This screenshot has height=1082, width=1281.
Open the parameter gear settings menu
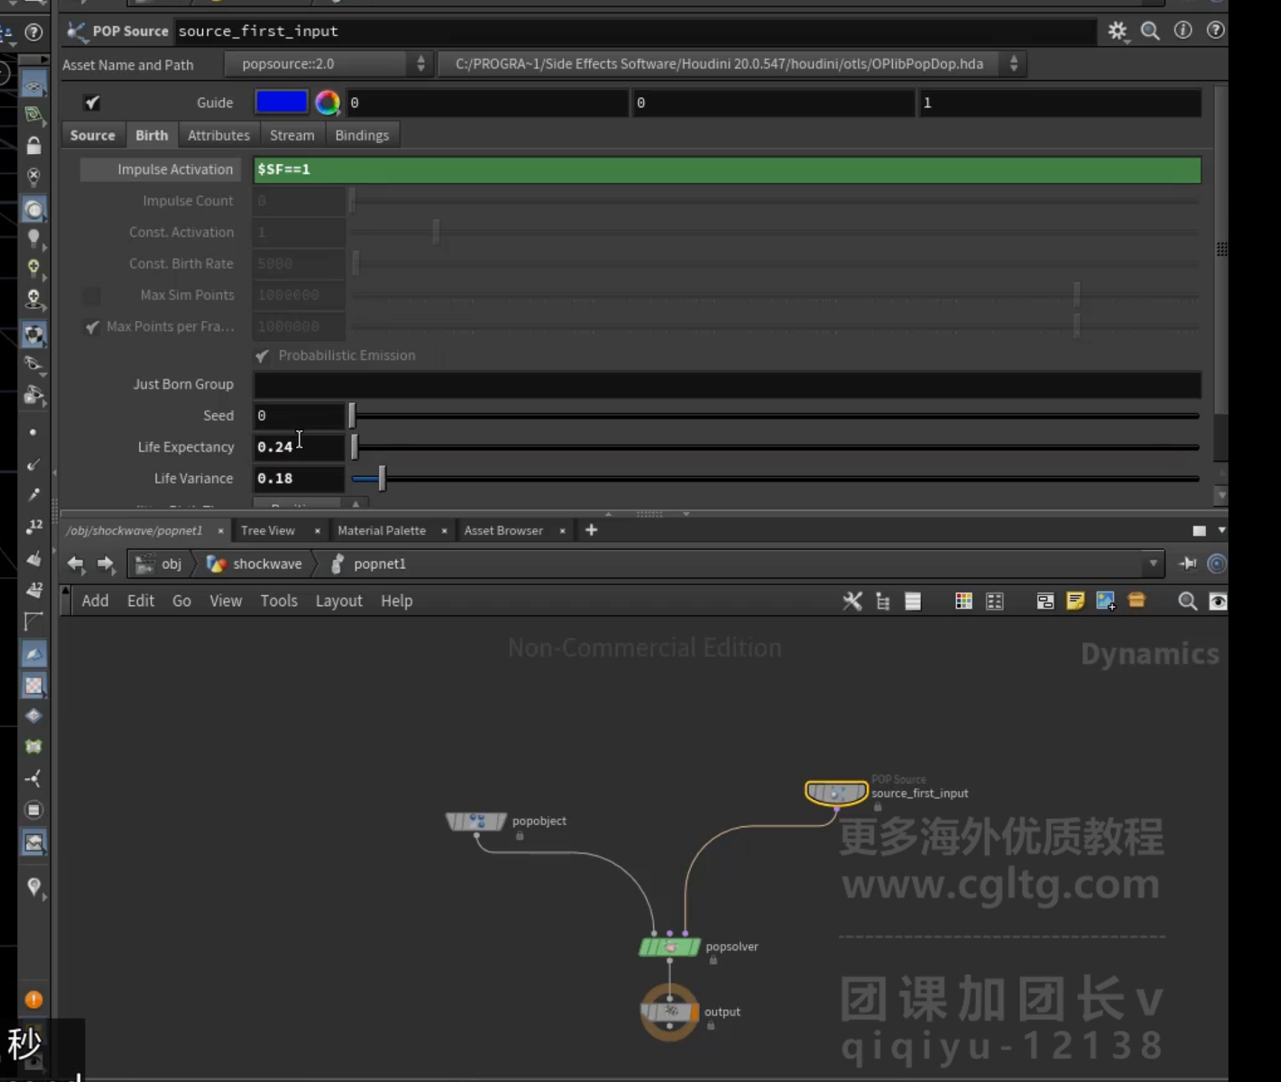pyautogui.click(x=1118, y=31)
